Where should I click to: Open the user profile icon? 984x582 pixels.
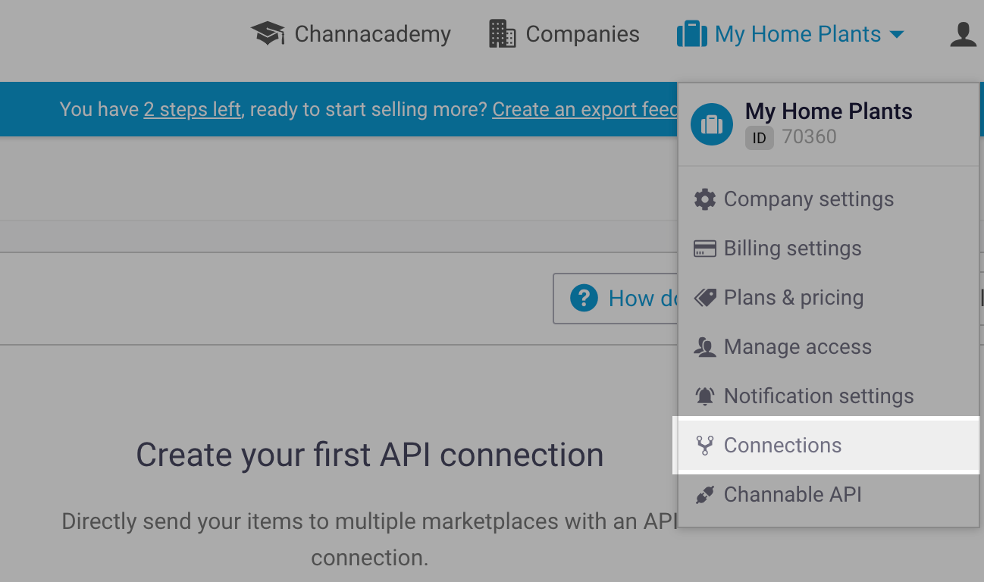961,33
